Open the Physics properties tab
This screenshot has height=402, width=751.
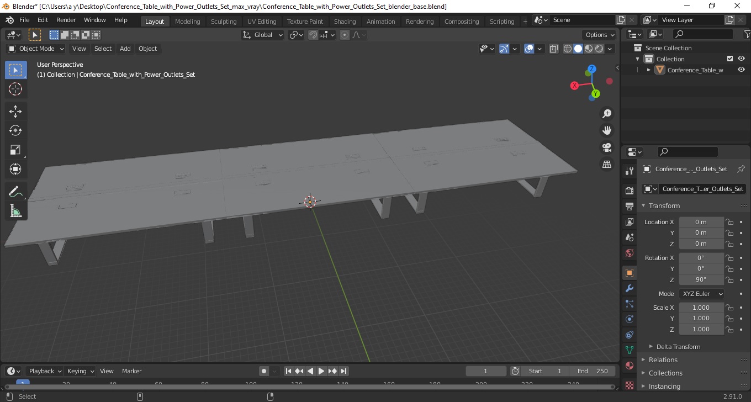630,319
